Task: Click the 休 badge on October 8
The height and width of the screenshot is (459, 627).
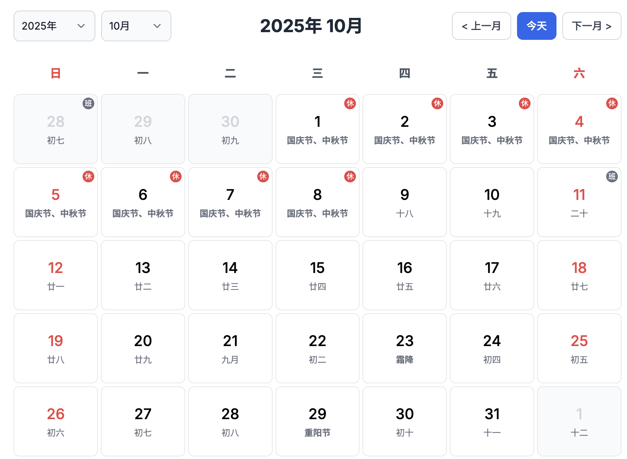Action: click(350, 177)
